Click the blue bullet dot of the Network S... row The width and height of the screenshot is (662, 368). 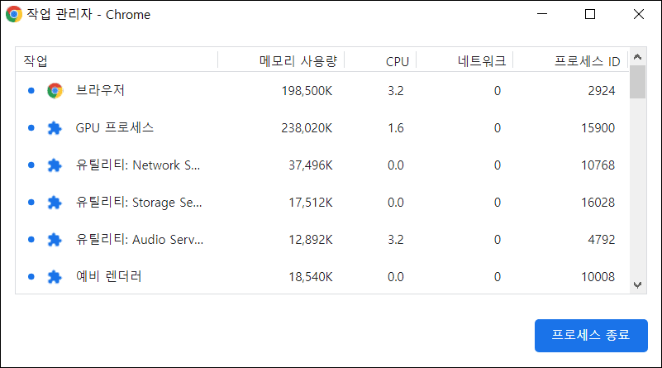pos(31,165)
